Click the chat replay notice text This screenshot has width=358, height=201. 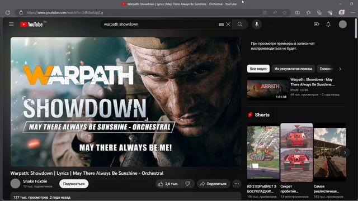tap(282, 46)
